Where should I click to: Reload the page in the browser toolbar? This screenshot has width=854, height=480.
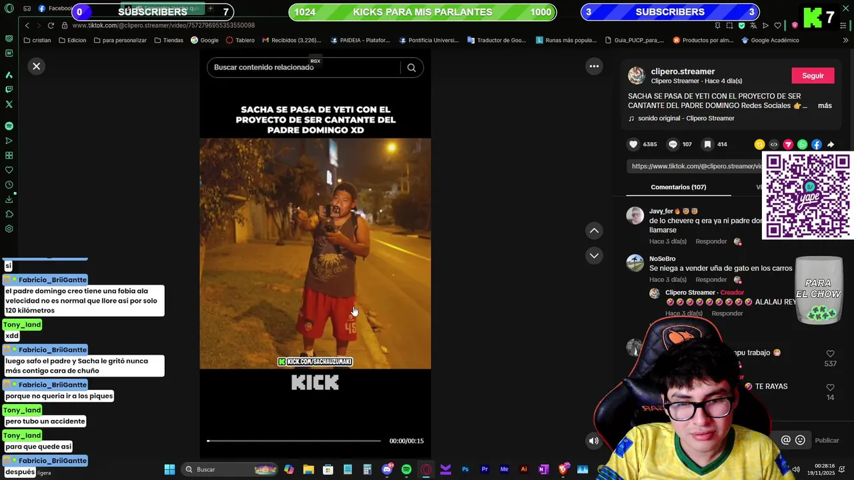[51, 25]
